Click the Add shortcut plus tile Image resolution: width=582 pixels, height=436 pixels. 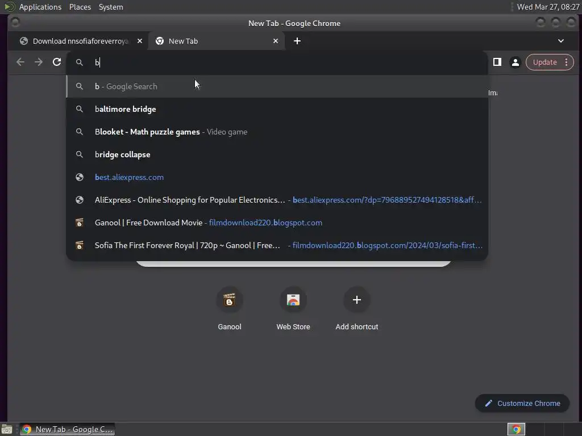pyautogui.click(x=357, y=308)
